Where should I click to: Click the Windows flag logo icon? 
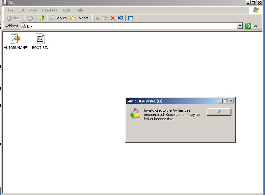click(256, 10)
